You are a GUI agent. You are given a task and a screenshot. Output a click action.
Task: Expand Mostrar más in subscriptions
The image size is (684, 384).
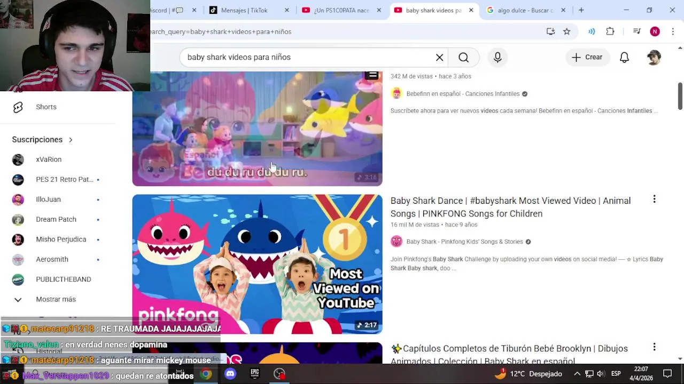pos(56,299)
